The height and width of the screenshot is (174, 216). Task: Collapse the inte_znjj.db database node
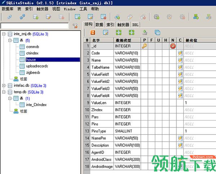[4, 34]
